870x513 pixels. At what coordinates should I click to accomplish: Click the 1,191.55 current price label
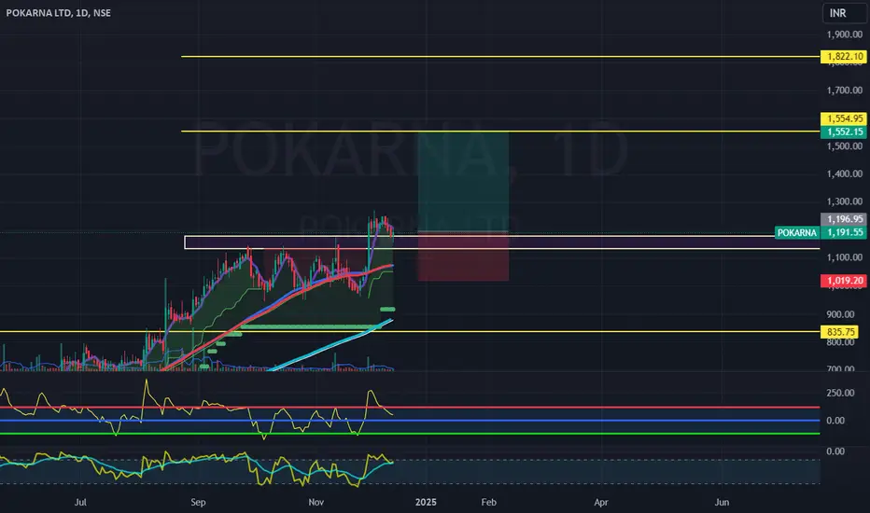point(844,232)
